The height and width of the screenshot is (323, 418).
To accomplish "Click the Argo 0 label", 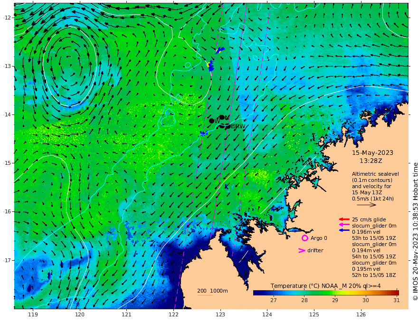I will click(x=319, y=238).
